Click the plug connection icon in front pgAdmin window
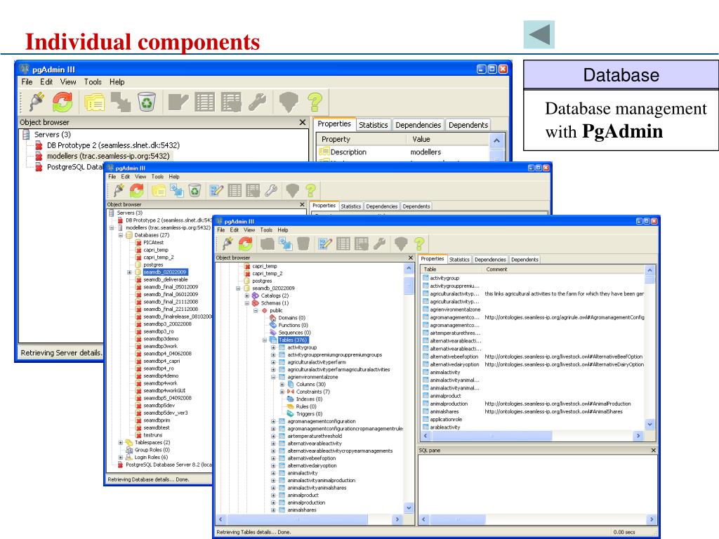The width and height of the screenshot is (719, 539). click(227, 244)
